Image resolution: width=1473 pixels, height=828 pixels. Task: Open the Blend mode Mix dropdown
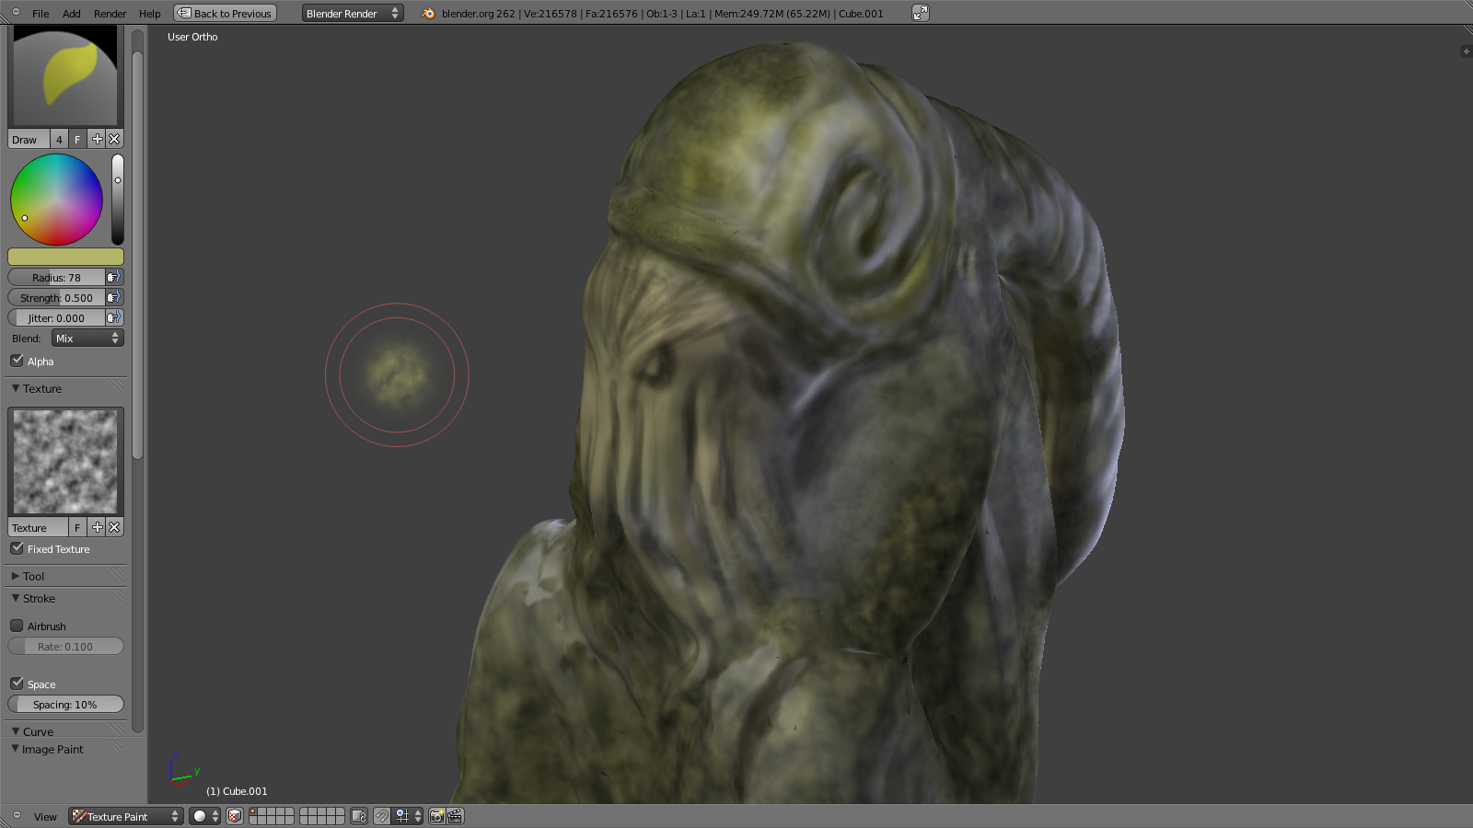pyautogui.click(x=87, y=339)
